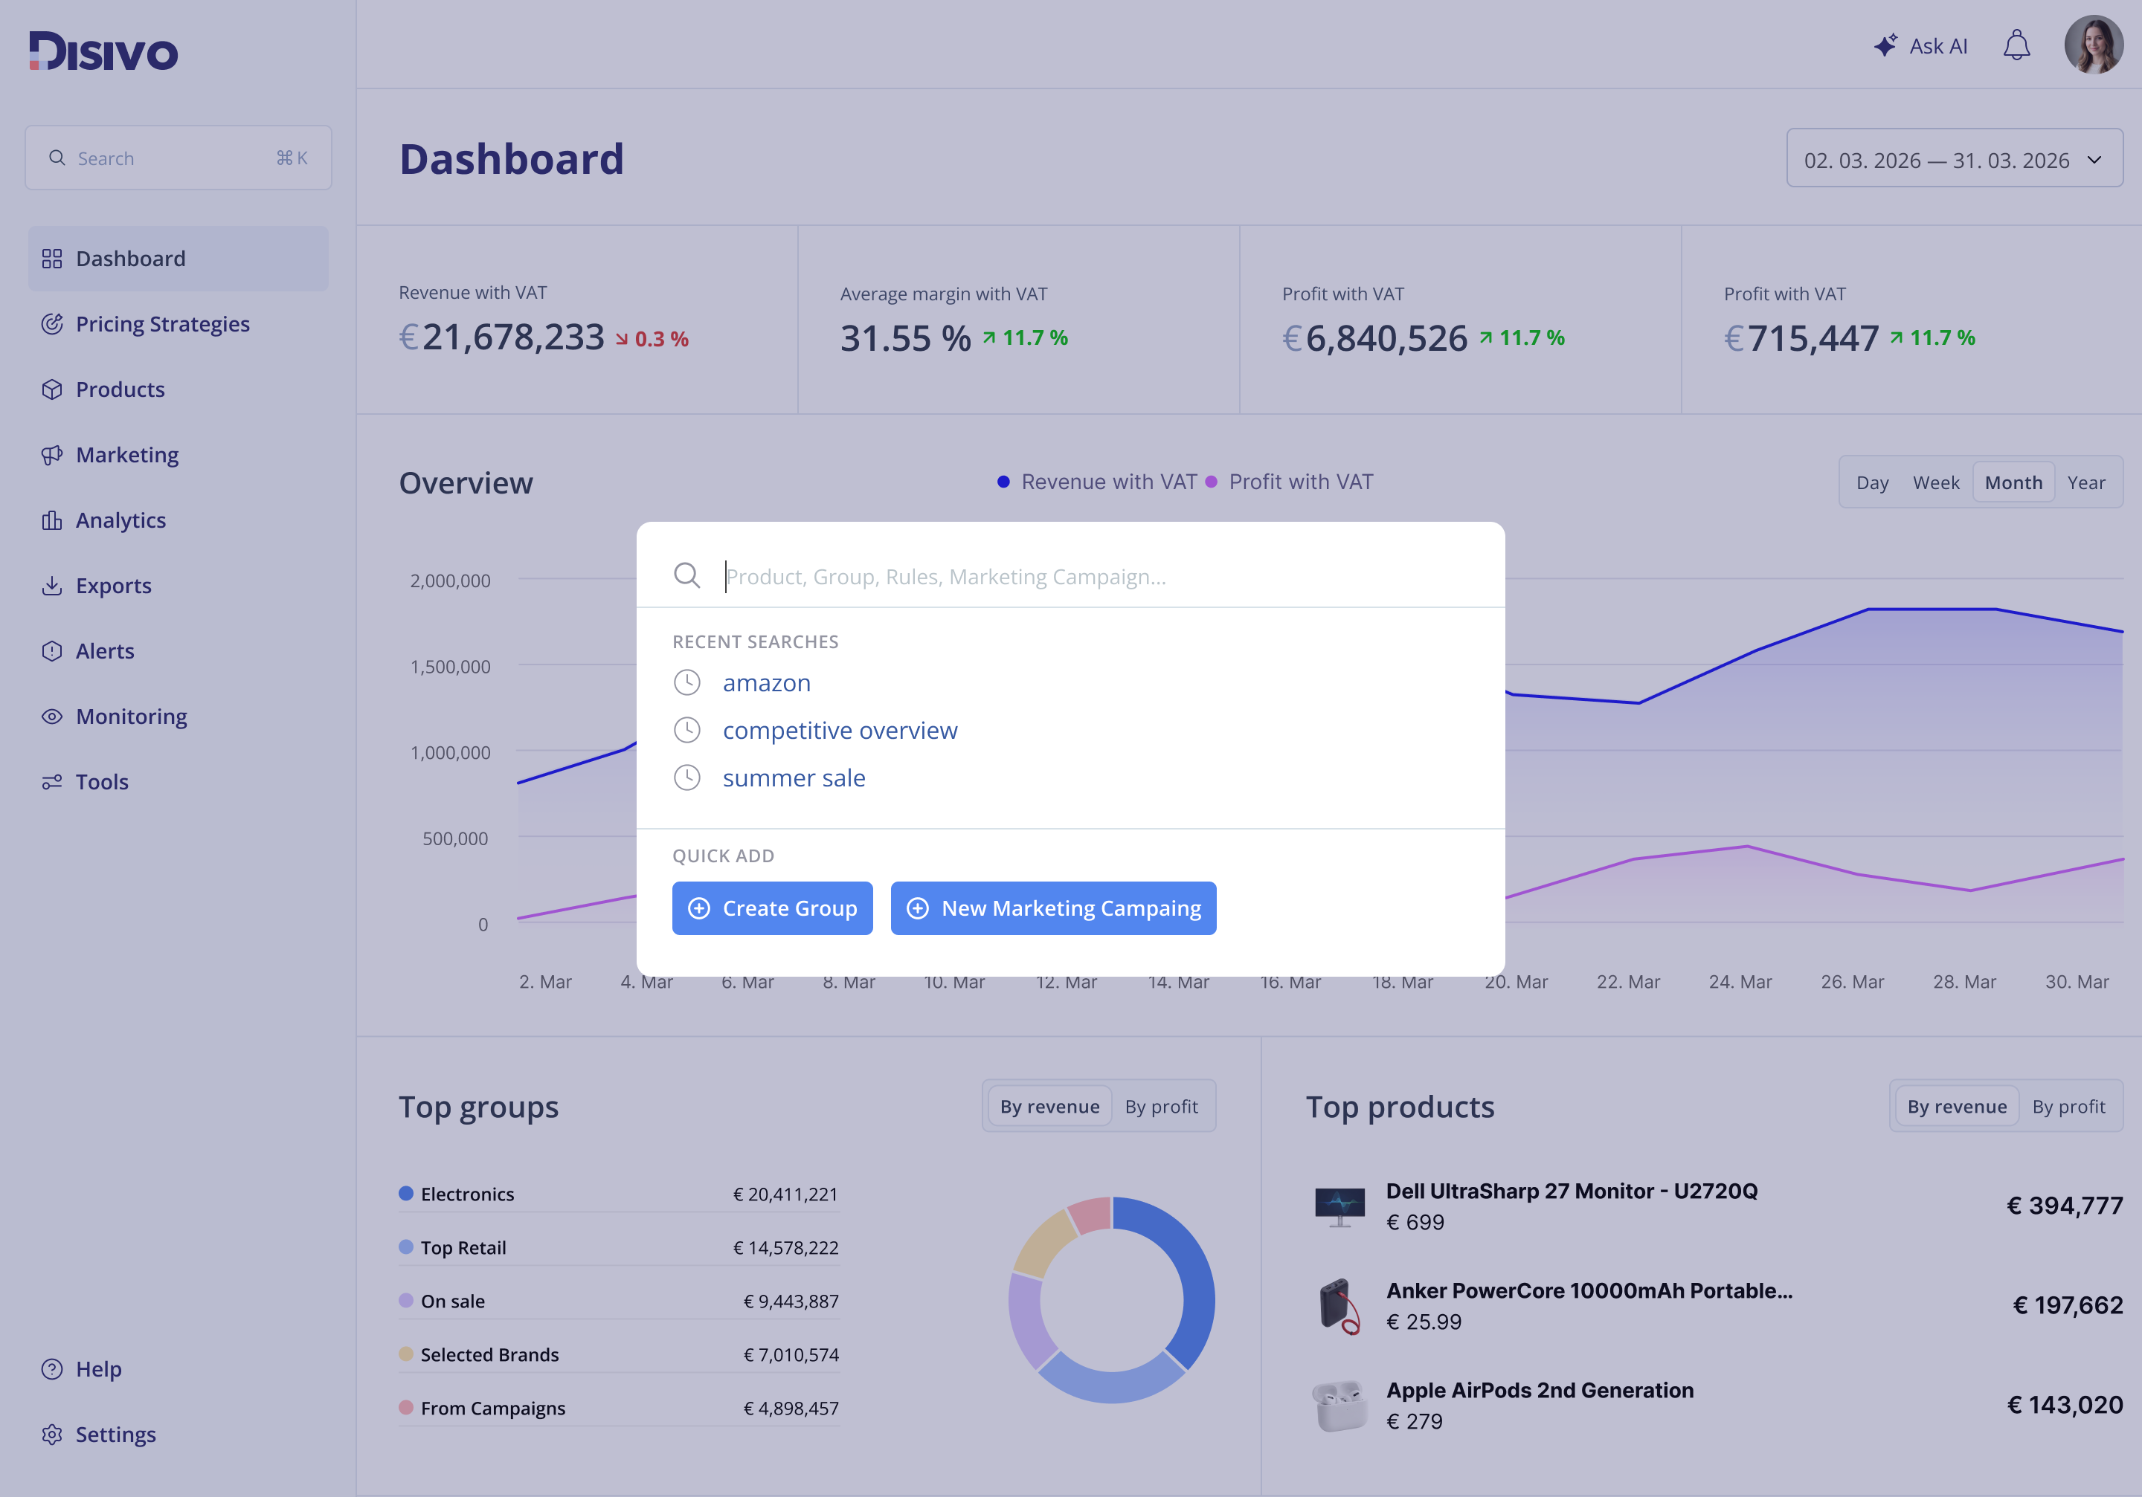Click Selected Brands tan color dot
The image size is (2142, 1497).
click(x=406, y=1354)
